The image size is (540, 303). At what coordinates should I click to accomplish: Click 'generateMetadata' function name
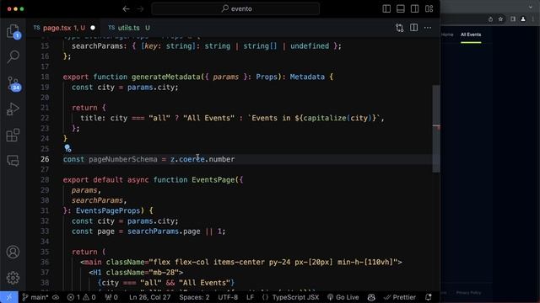166,77
